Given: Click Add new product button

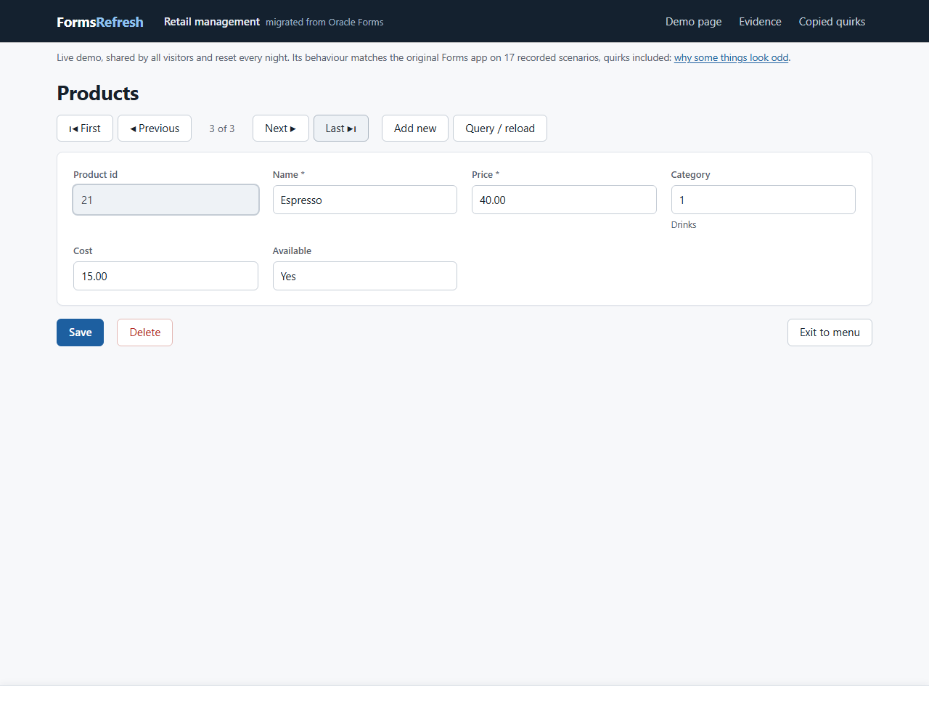Looking at the screenshot, I should [x=415, y=129].
